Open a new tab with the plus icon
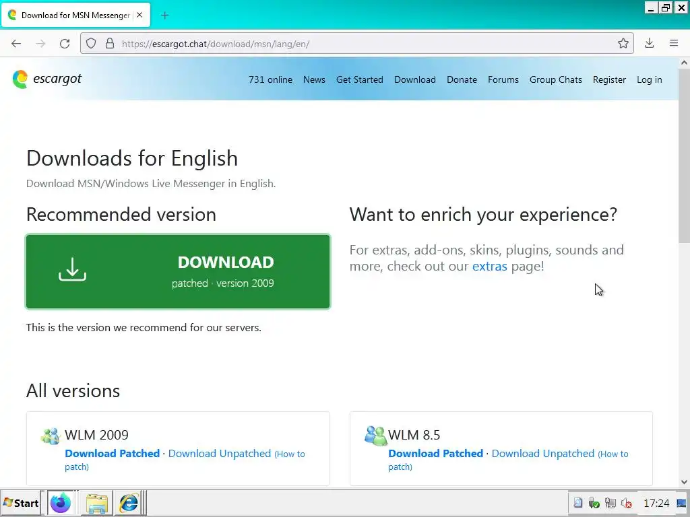The image size is (690, 517). [x=164, y=15]
